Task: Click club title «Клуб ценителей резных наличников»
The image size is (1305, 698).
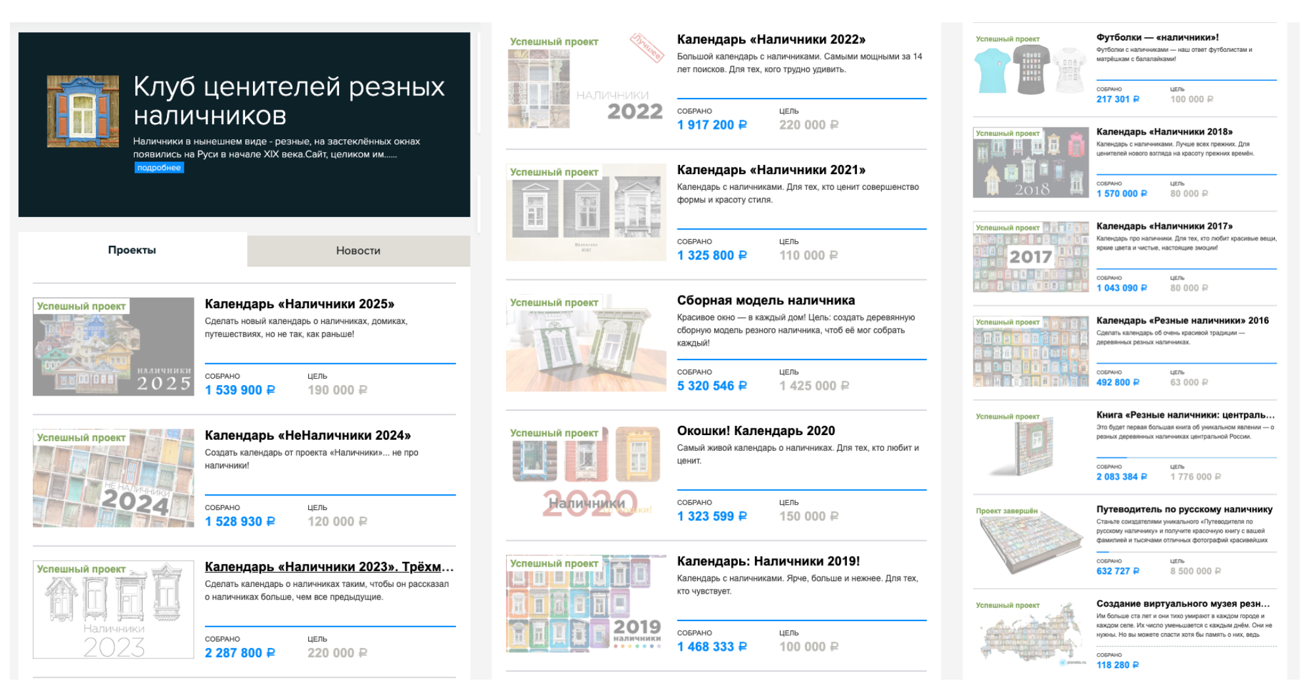Action: pos(289,101)
